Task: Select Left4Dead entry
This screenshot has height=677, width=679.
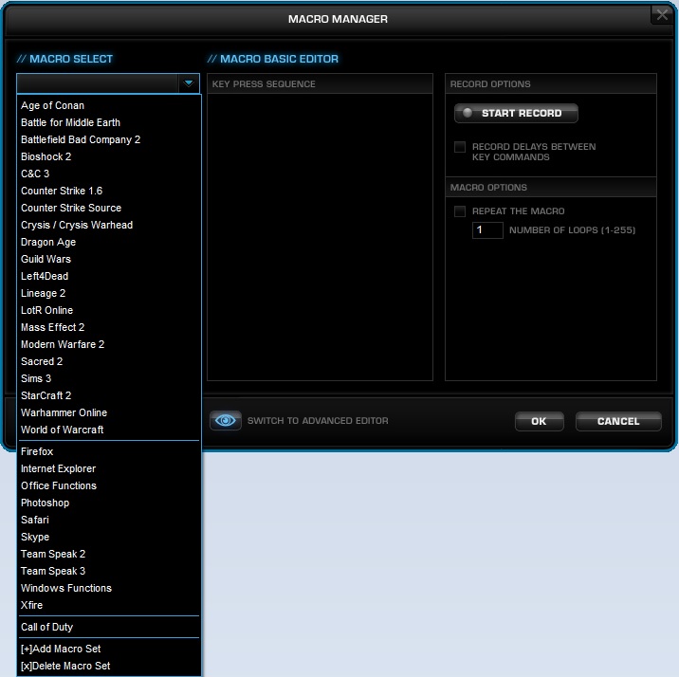Action: pos(109,276)
